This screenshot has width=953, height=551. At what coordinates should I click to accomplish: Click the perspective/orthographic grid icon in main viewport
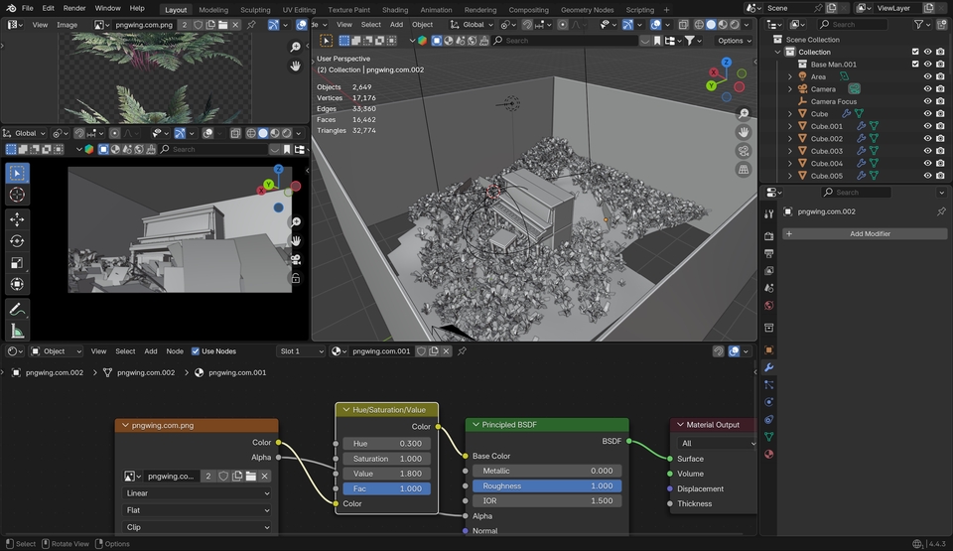(744, 170)
